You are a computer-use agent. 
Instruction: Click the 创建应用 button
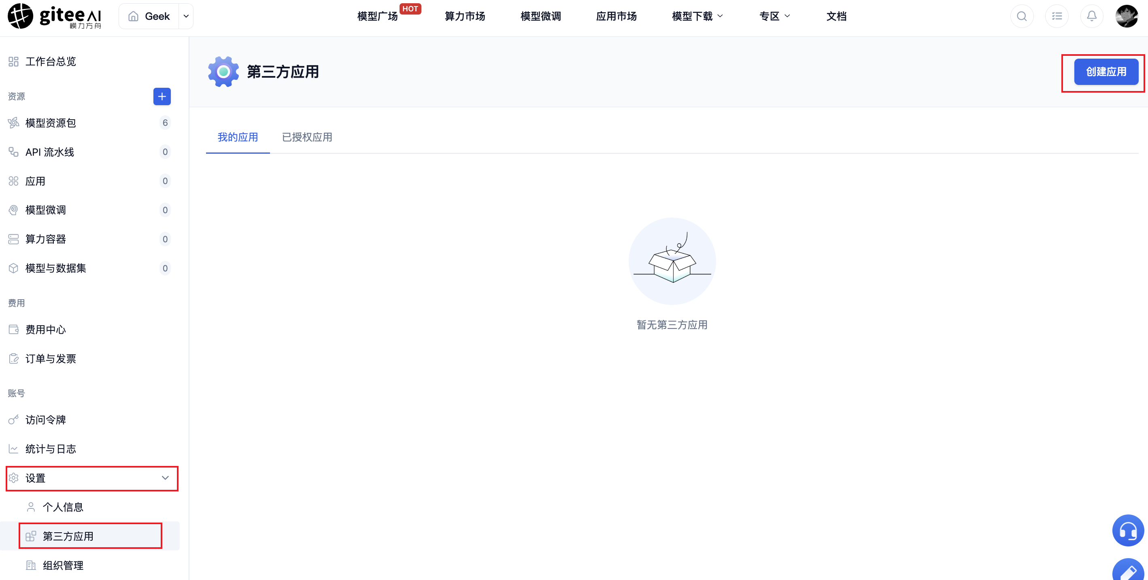coord(1106,72)
